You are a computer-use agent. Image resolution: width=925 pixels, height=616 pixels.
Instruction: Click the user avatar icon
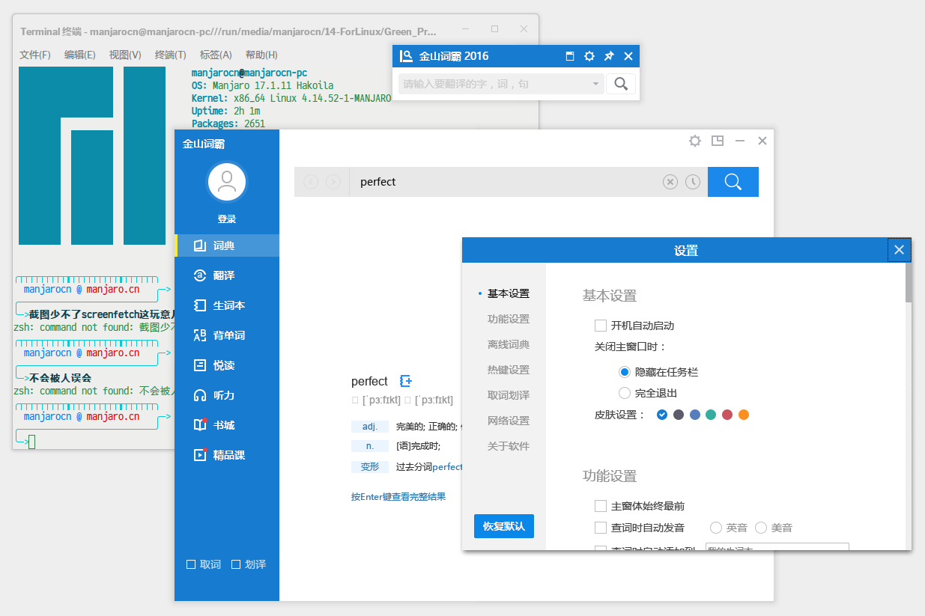227,182
